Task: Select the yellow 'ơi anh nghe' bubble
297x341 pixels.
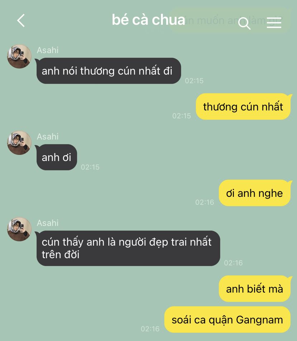Action: coord(255,193)
